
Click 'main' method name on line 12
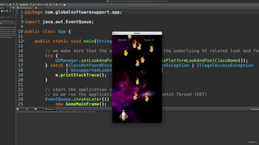pyautogui.click(x=89, y=41)
